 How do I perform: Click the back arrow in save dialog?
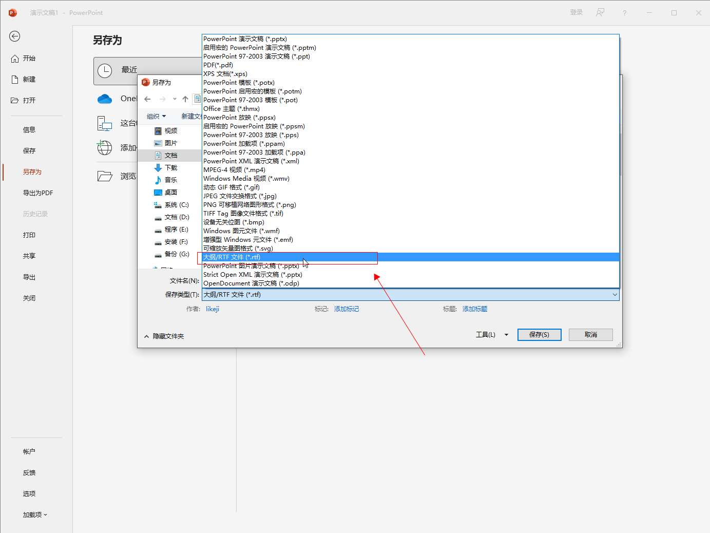click(x=148, y=99)
